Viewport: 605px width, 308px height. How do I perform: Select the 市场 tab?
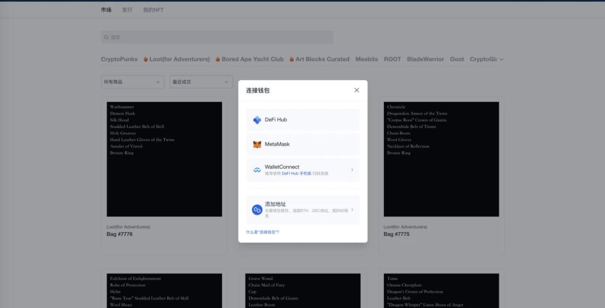pos(106,10)
